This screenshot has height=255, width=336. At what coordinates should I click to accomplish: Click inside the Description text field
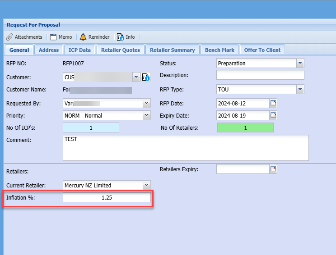click(x=260, y=75)
